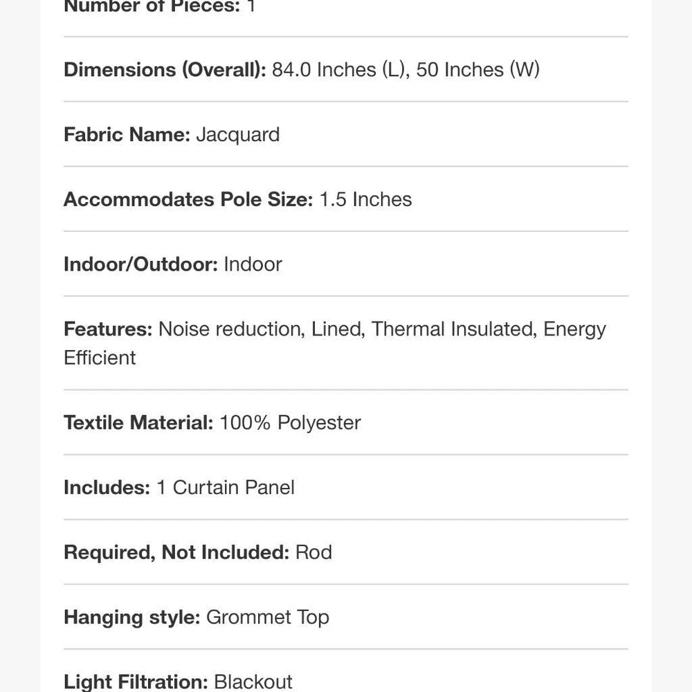Viewport: 692px width, 692px height.
Task: Select the "Rod" value text
Action: pyautogui.click(x=313, y=552)
